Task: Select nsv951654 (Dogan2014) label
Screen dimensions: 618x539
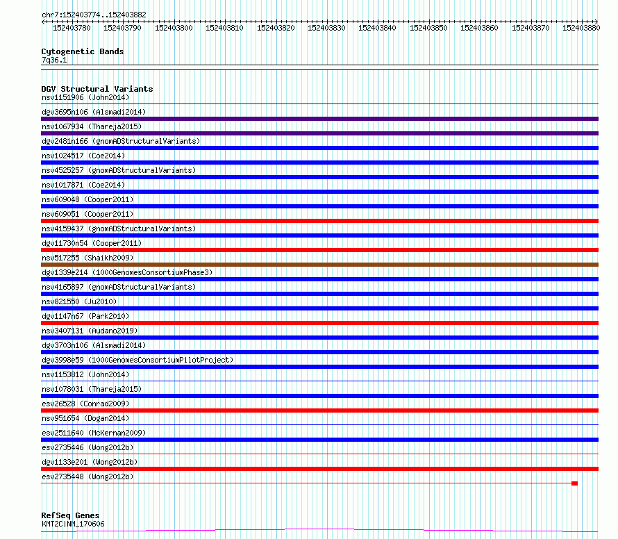Action: (85, 418)
